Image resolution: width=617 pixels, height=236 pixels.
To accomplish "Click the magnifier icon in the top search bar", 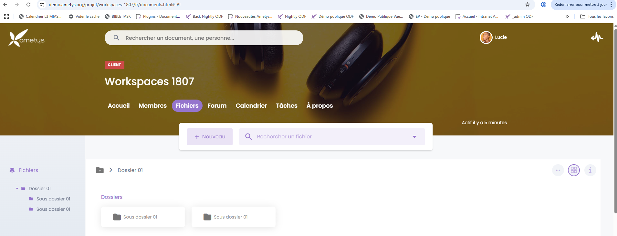I will click(117, 38).
